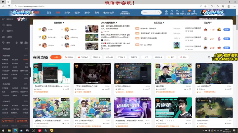Expand 网游竞技 全部 in sidebar
The image size is (238, 133).
(x=26, y=56)
